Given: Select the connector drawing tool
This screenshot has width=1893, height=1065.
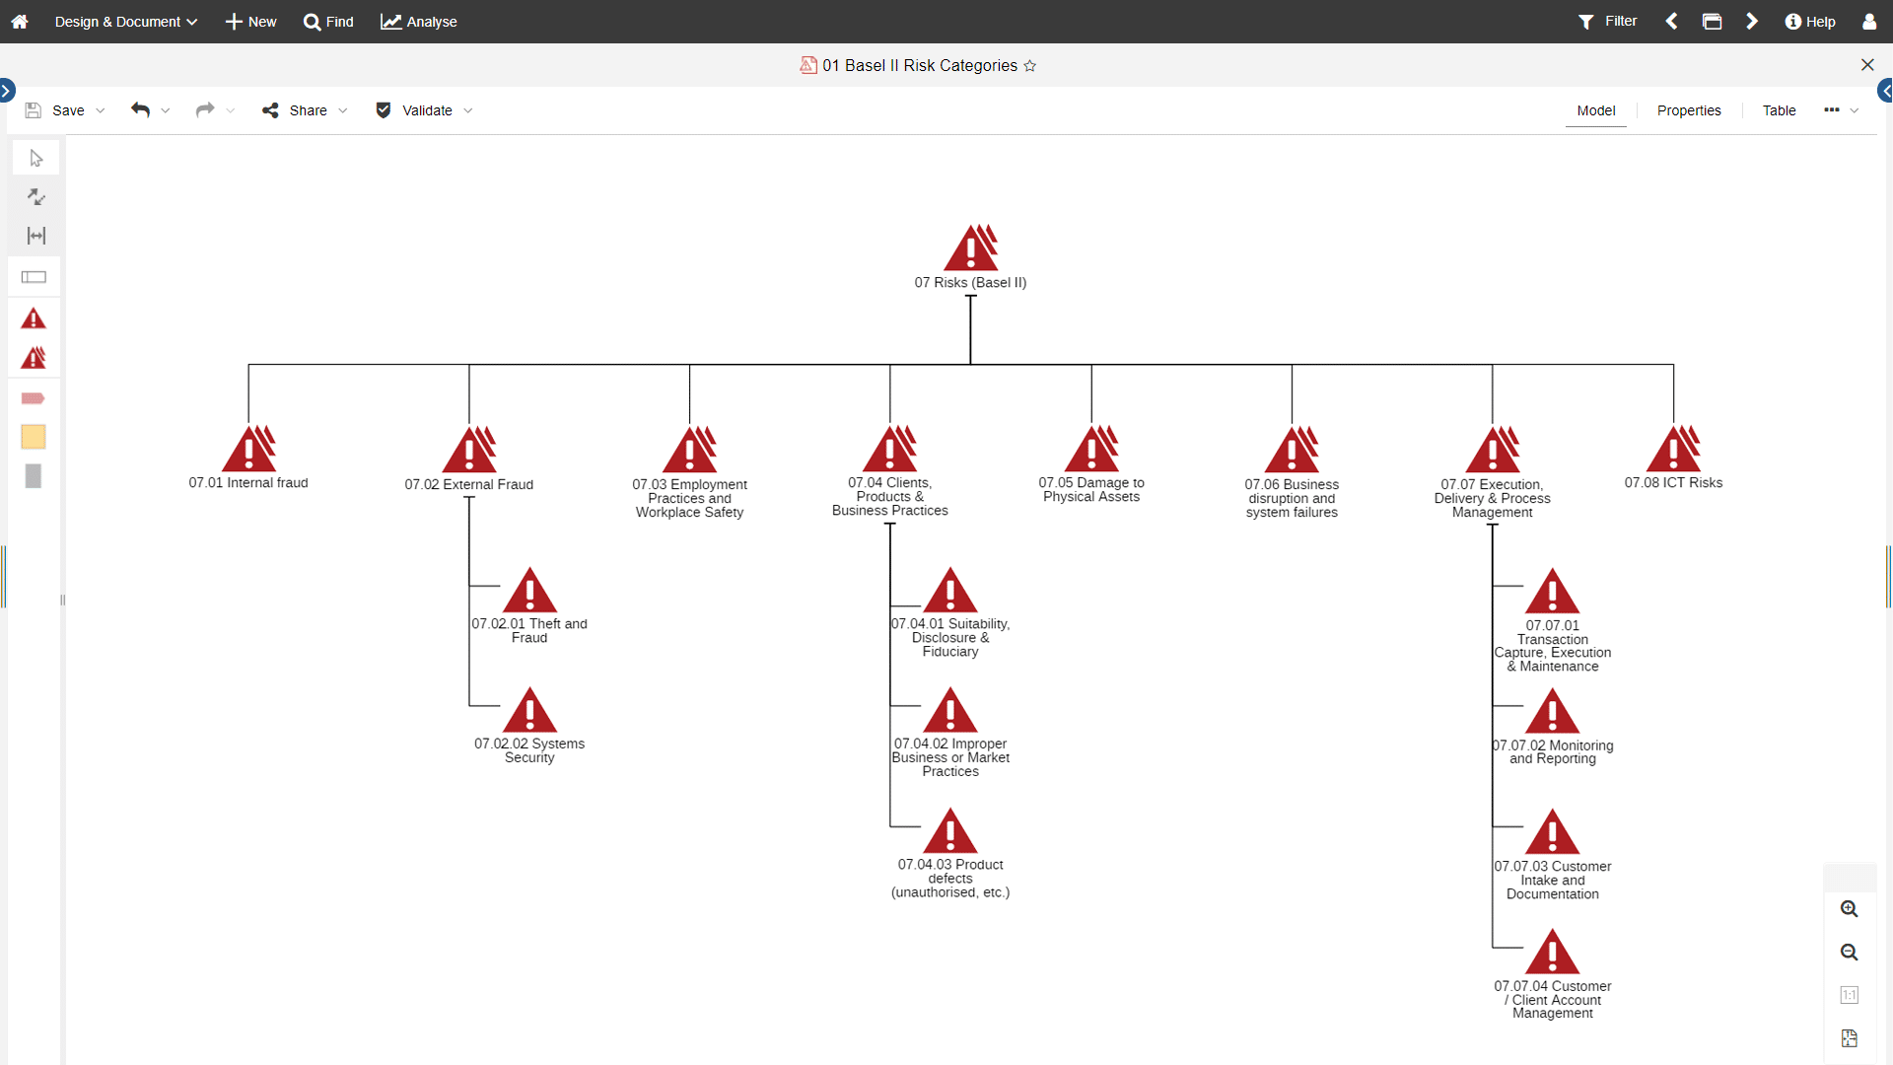Looking at the screenshot, I should pos(35,197).
